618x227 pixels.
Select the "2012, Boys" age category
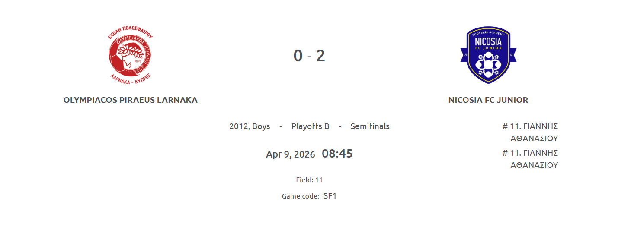coord(250,126)
